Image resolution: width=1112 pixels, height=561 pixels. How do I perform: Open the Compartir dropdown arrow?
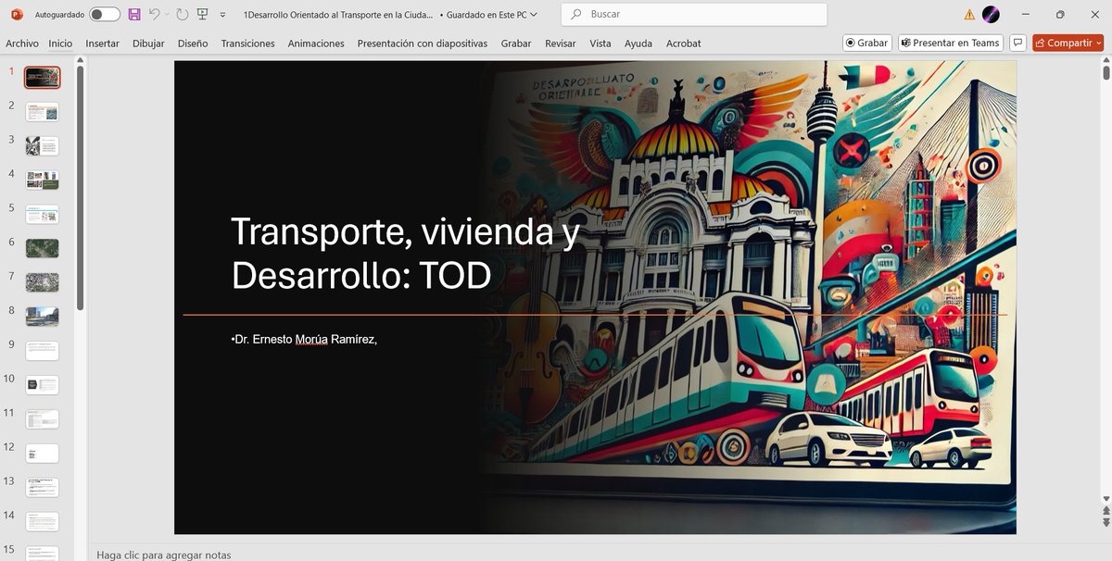1096,43
